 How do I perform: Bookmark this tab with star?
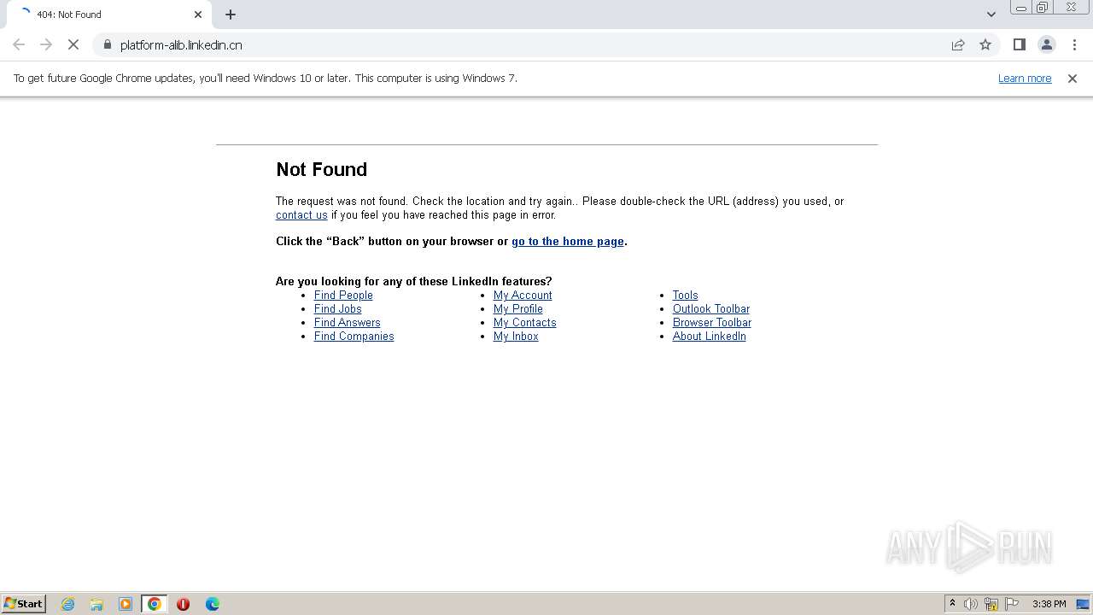pyautogui.click(x=985, y=44)
